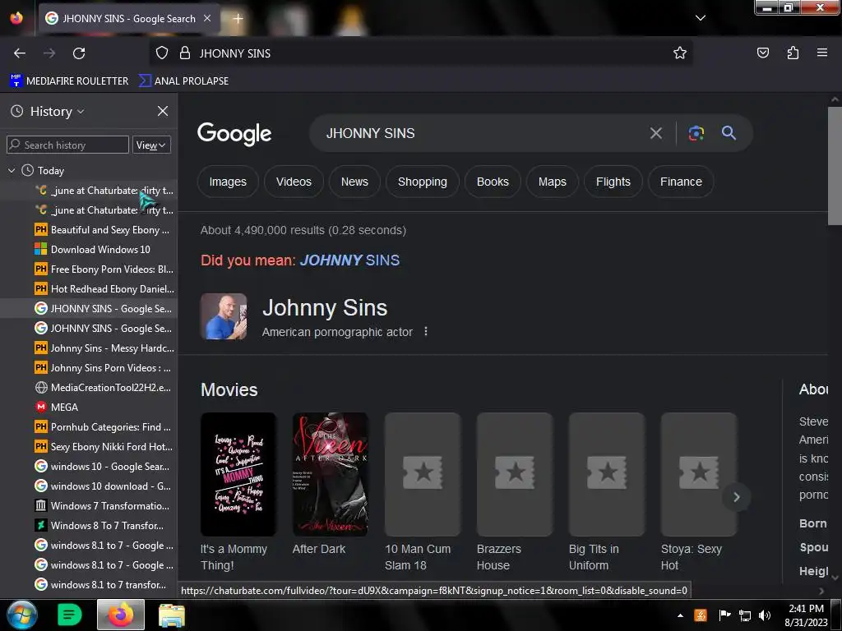Open the list all tabs chevron
The width and height of the screenshot is (842, 631).
coord(701,18)
